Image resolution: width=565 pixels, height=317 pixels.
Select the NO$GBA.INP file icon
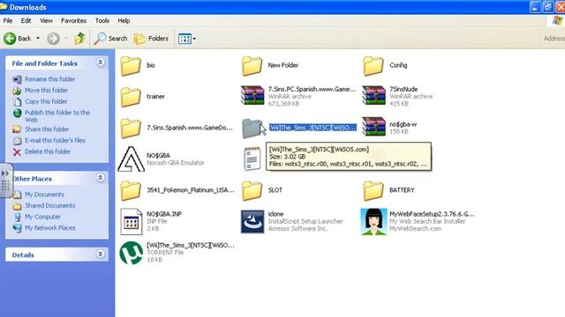(x=131, y=221)
